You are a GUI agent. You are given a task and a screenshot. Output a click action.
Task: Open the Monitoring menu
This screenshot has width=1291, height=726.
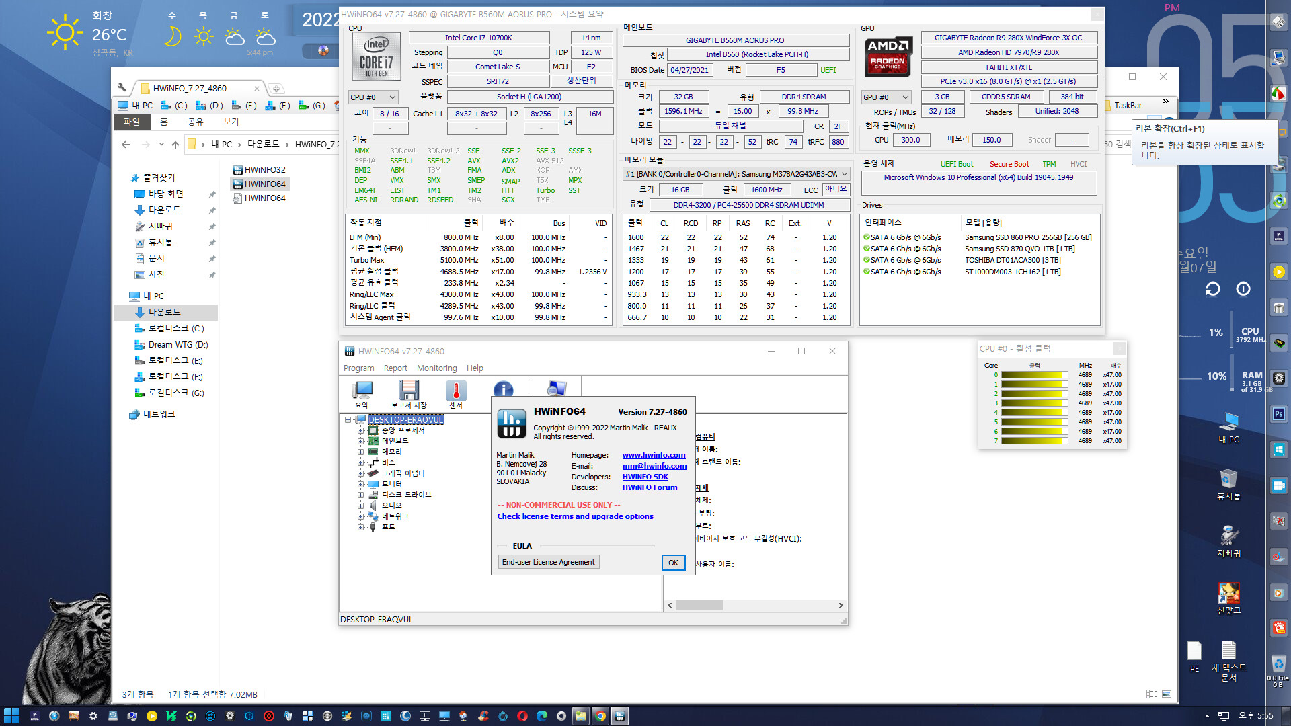[436, 368]
